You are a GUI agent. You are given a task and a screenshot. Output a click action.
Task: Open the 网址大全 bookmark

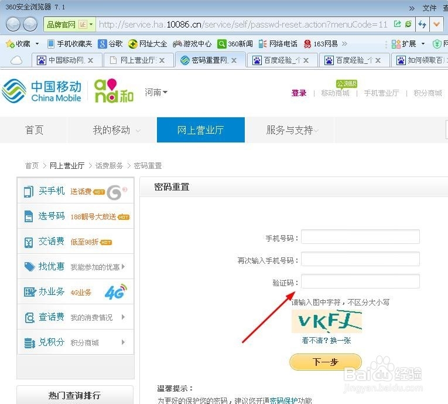pyautogui.click(x=148, y=44)
